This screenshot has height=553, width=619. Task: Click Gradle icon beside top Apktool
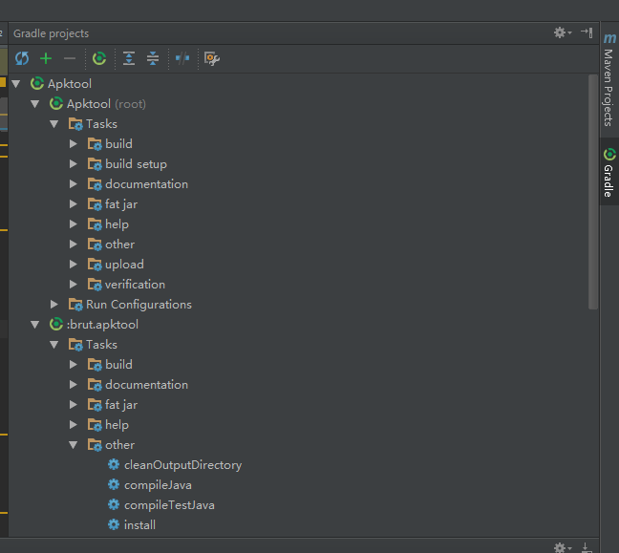pyautogui.click(x=37, y=83)
